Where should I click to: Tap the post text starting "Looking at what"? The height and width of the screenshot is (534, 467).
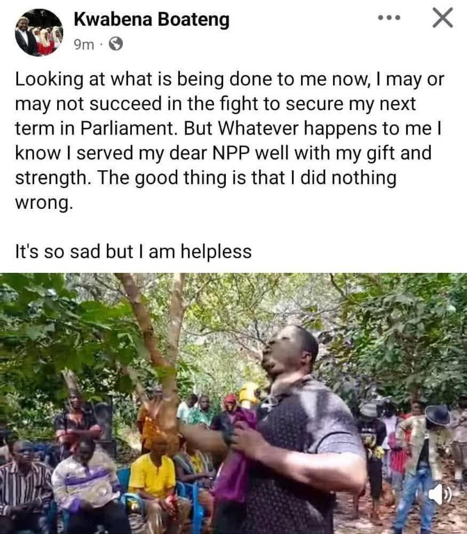[x=230, y=140]
